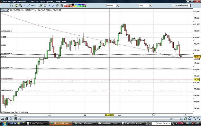Select the magnifier zoom tool in toolbar

click(x=20, y=5)
